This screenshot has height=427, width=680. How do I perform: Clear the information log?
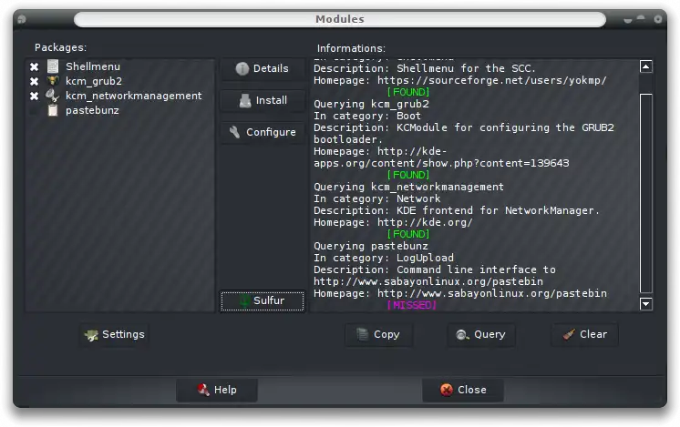(584, 334)
